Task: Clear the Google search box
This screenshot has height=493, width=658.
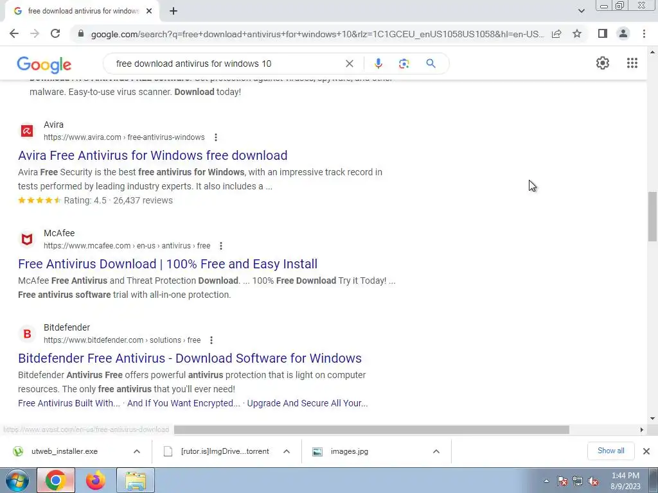Action: tap(349, 64)
